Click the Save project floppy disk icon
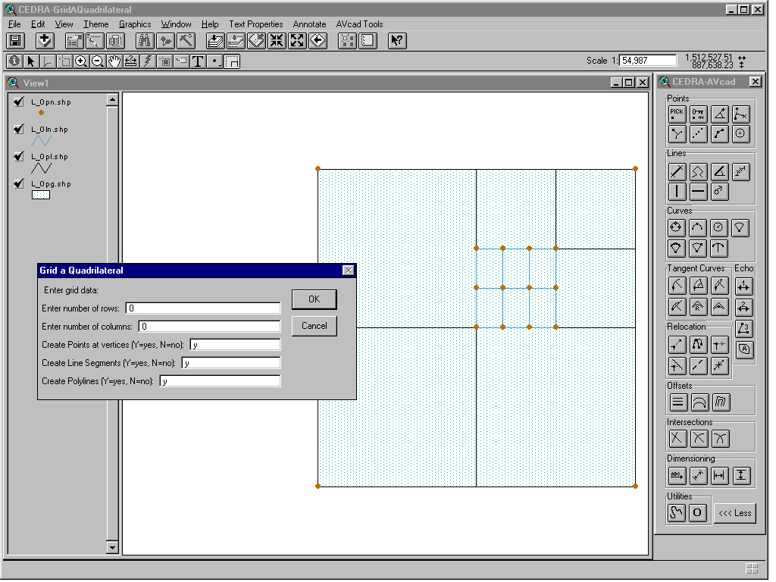The image size is (776, 582). (15, 41)
